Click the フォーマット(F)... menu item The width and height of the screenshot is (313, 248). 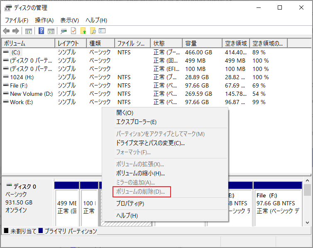tap(165, 152)
